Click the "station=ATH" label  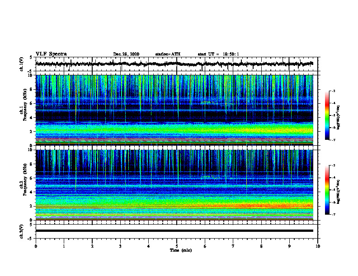[168, 54]
